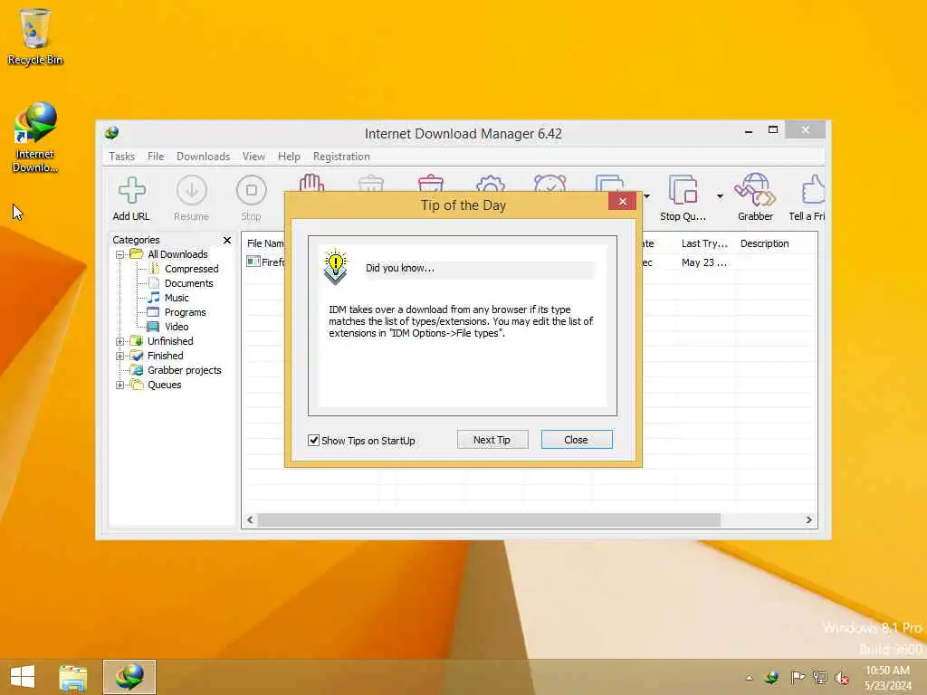Viewport: 927px width, 695px height.
Task: Click IDM taskbar button
Action: tap(129, 677)
